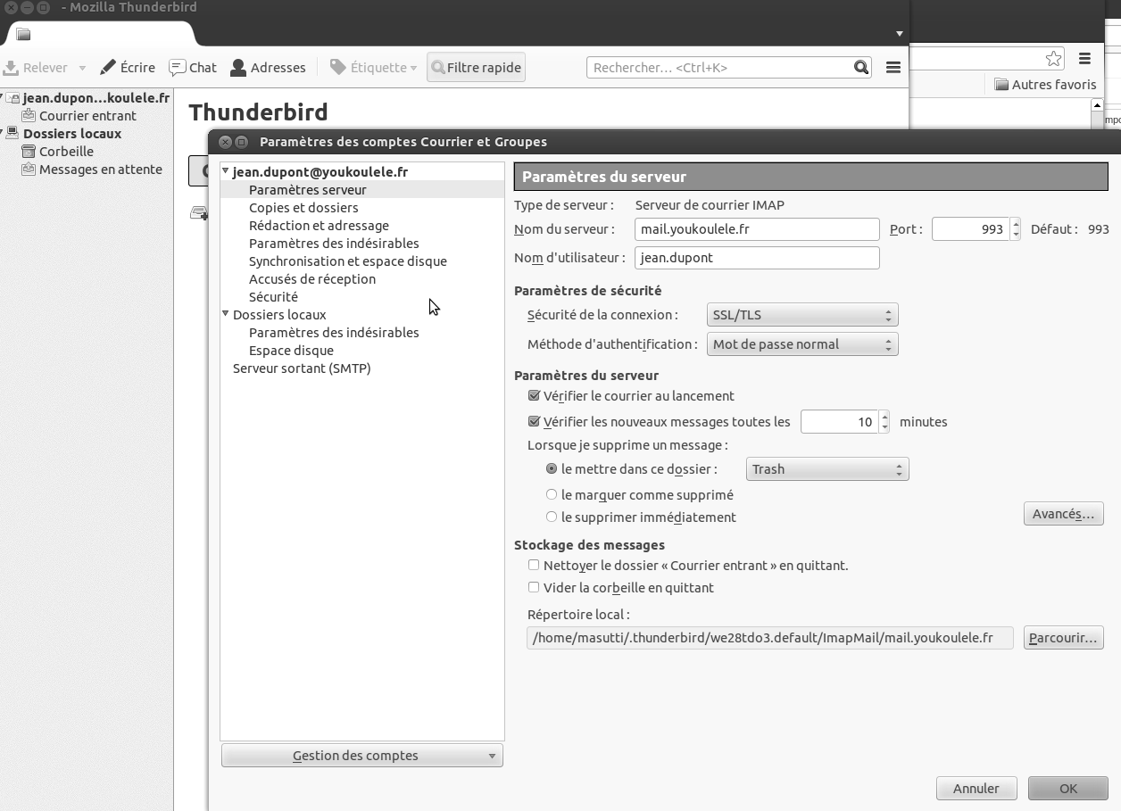Viewport: 1121px width, 811px height.
Task: Click the Parcourir… button
Action: pos(1063,638)
